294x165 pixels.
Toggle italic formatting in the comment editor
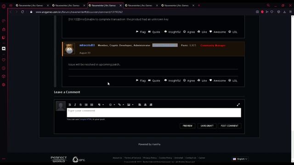pyautogui.click(x=75, y=105)
